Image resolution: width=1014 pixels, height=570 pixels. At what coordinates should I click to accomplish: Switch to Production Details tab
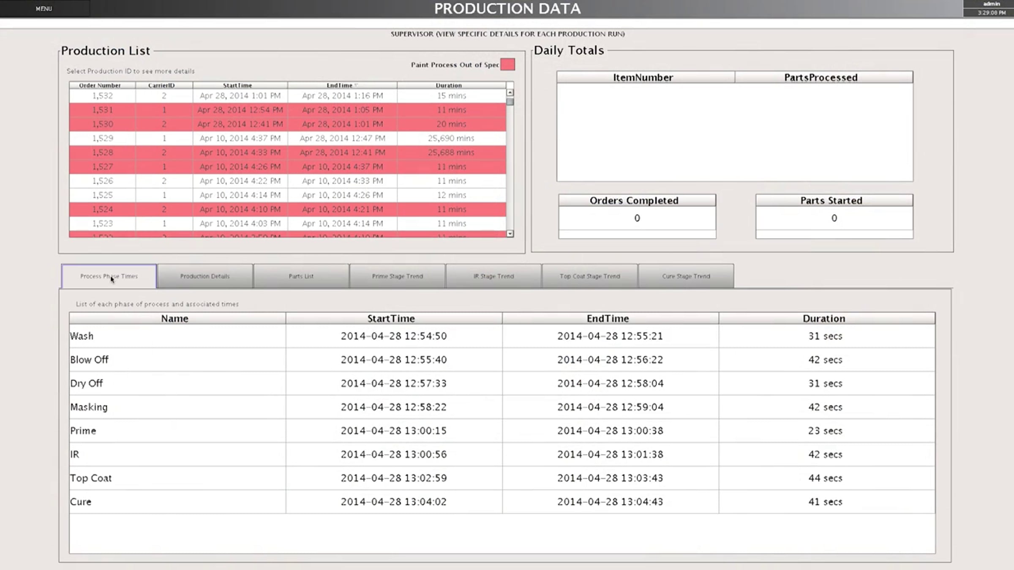(x=205, y=276)
